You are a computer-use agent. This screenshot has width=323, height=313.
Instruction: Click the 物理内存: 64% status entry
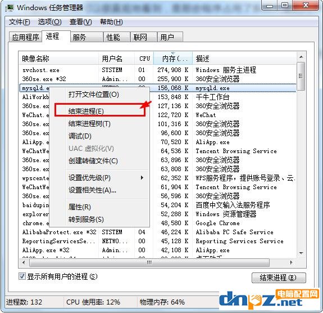(x=162, y=302)
